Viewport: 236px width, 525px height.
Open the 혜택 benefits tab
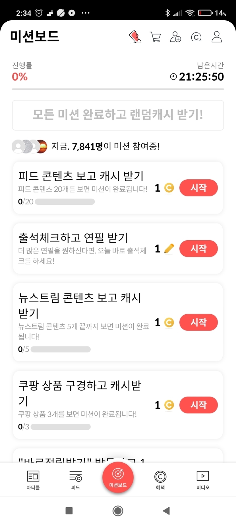coord(160,480)
